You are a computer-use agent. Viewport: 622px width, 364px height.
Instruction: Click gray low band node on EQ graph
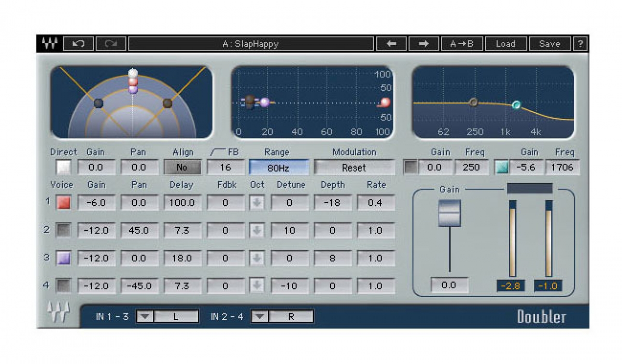(x=473, y=102)
